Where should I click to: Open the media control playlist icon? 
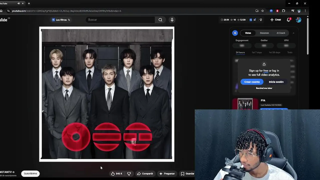point(293,11)
